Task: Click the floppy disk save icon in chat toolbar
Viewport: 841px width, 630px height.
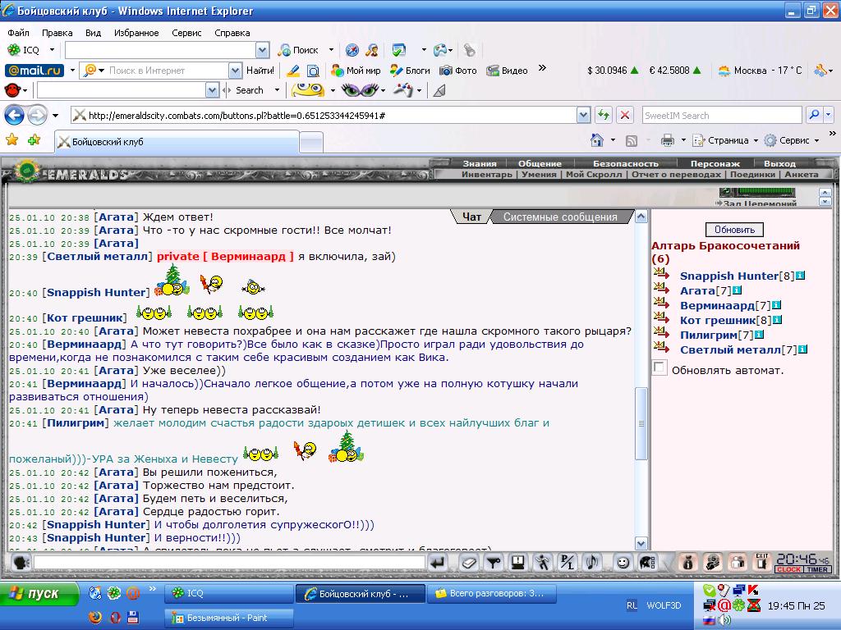Action: tap(518, 563)
